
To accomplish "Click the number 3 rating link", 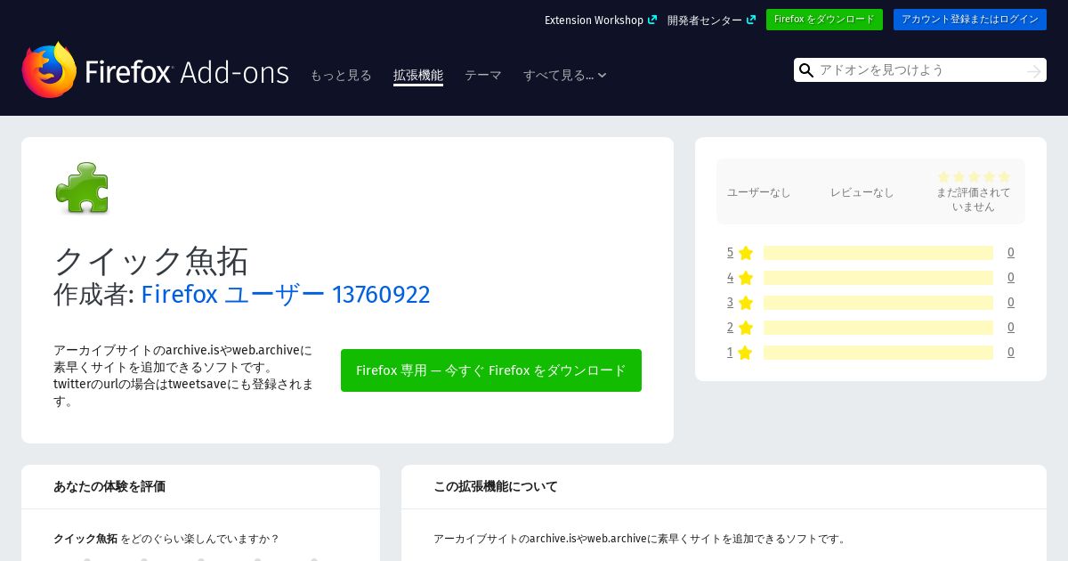I will click(731, 303).
